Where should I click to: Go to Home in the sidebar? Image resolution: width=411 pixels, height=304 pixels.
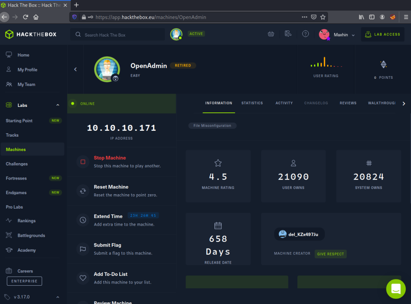(x=23, y=55)
